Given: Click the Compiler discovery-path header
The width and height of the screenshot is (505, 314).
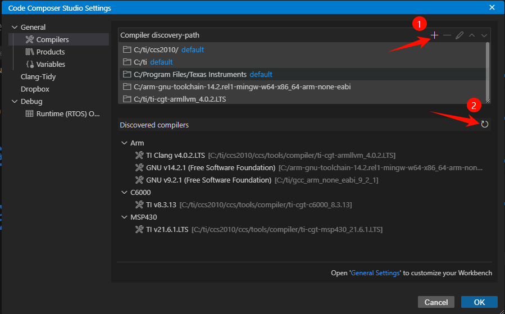Looking at the screenshot, I should tap(160, 35).
